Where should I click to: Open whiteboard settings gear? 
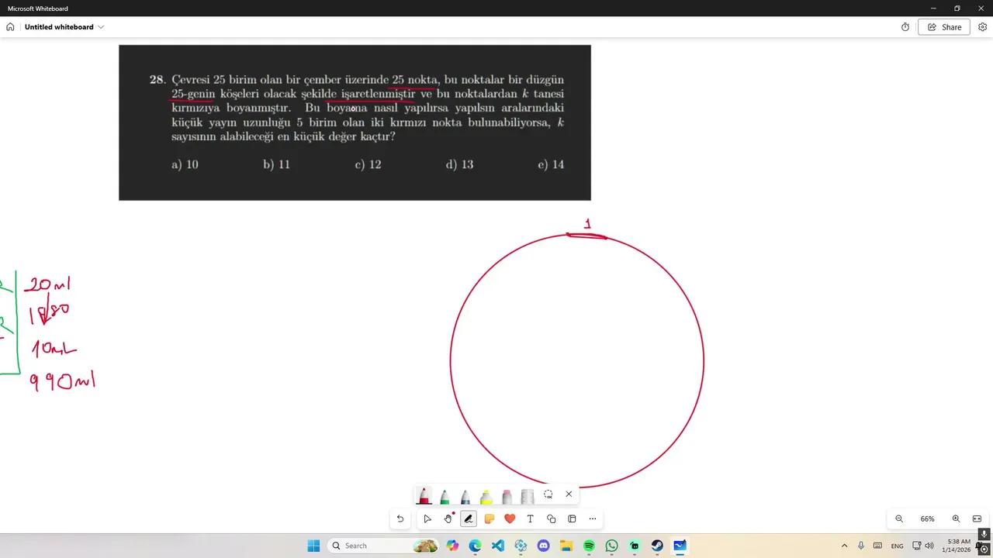pos(982,27)
